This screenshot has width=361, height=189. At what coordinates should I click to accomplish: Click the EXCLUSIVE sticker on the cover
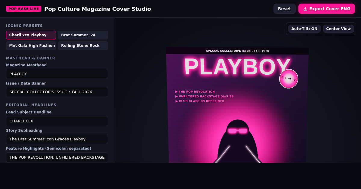pyautogui.click(x=289, y=79)
